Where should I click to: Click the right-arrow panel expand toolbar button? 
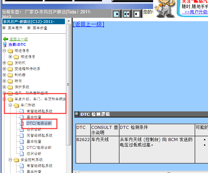coord(117,14)
